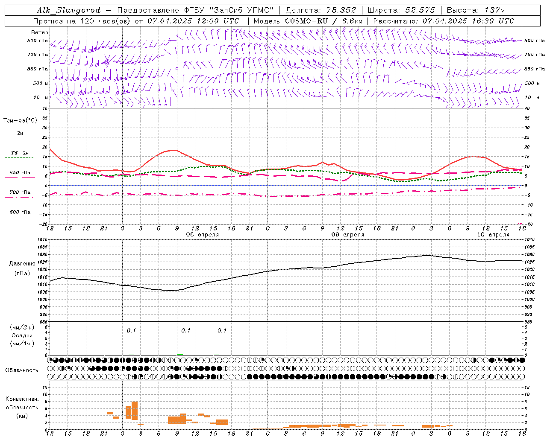547x437 pixels.
Task: Click the green precipitation bar on 08 апреля
Action: 180,354
